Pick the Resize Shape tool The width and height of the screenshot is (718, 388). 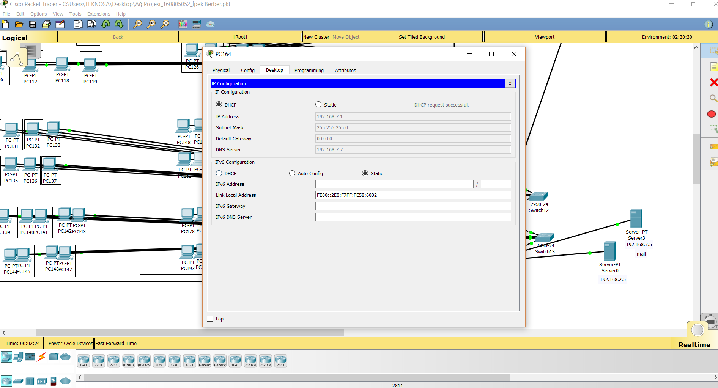pos(713,129)
